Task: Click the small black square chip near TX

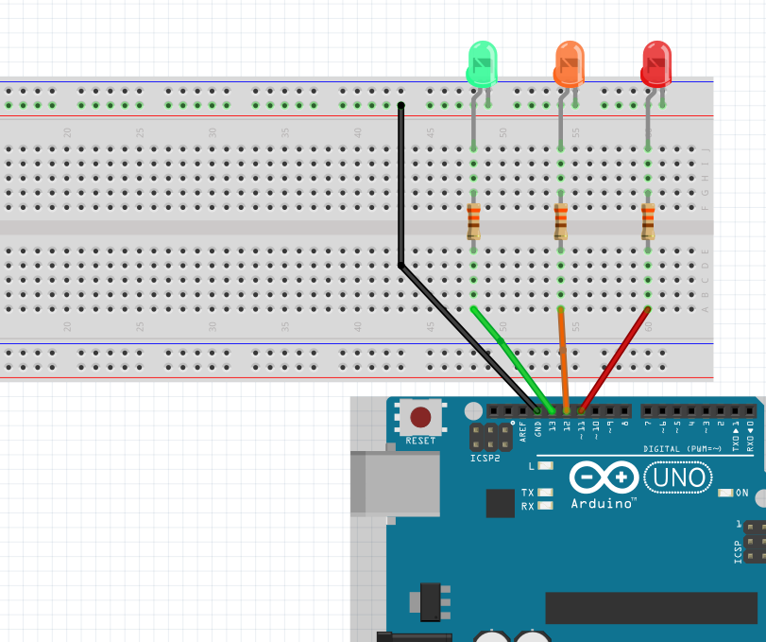Action: (501, 503)
